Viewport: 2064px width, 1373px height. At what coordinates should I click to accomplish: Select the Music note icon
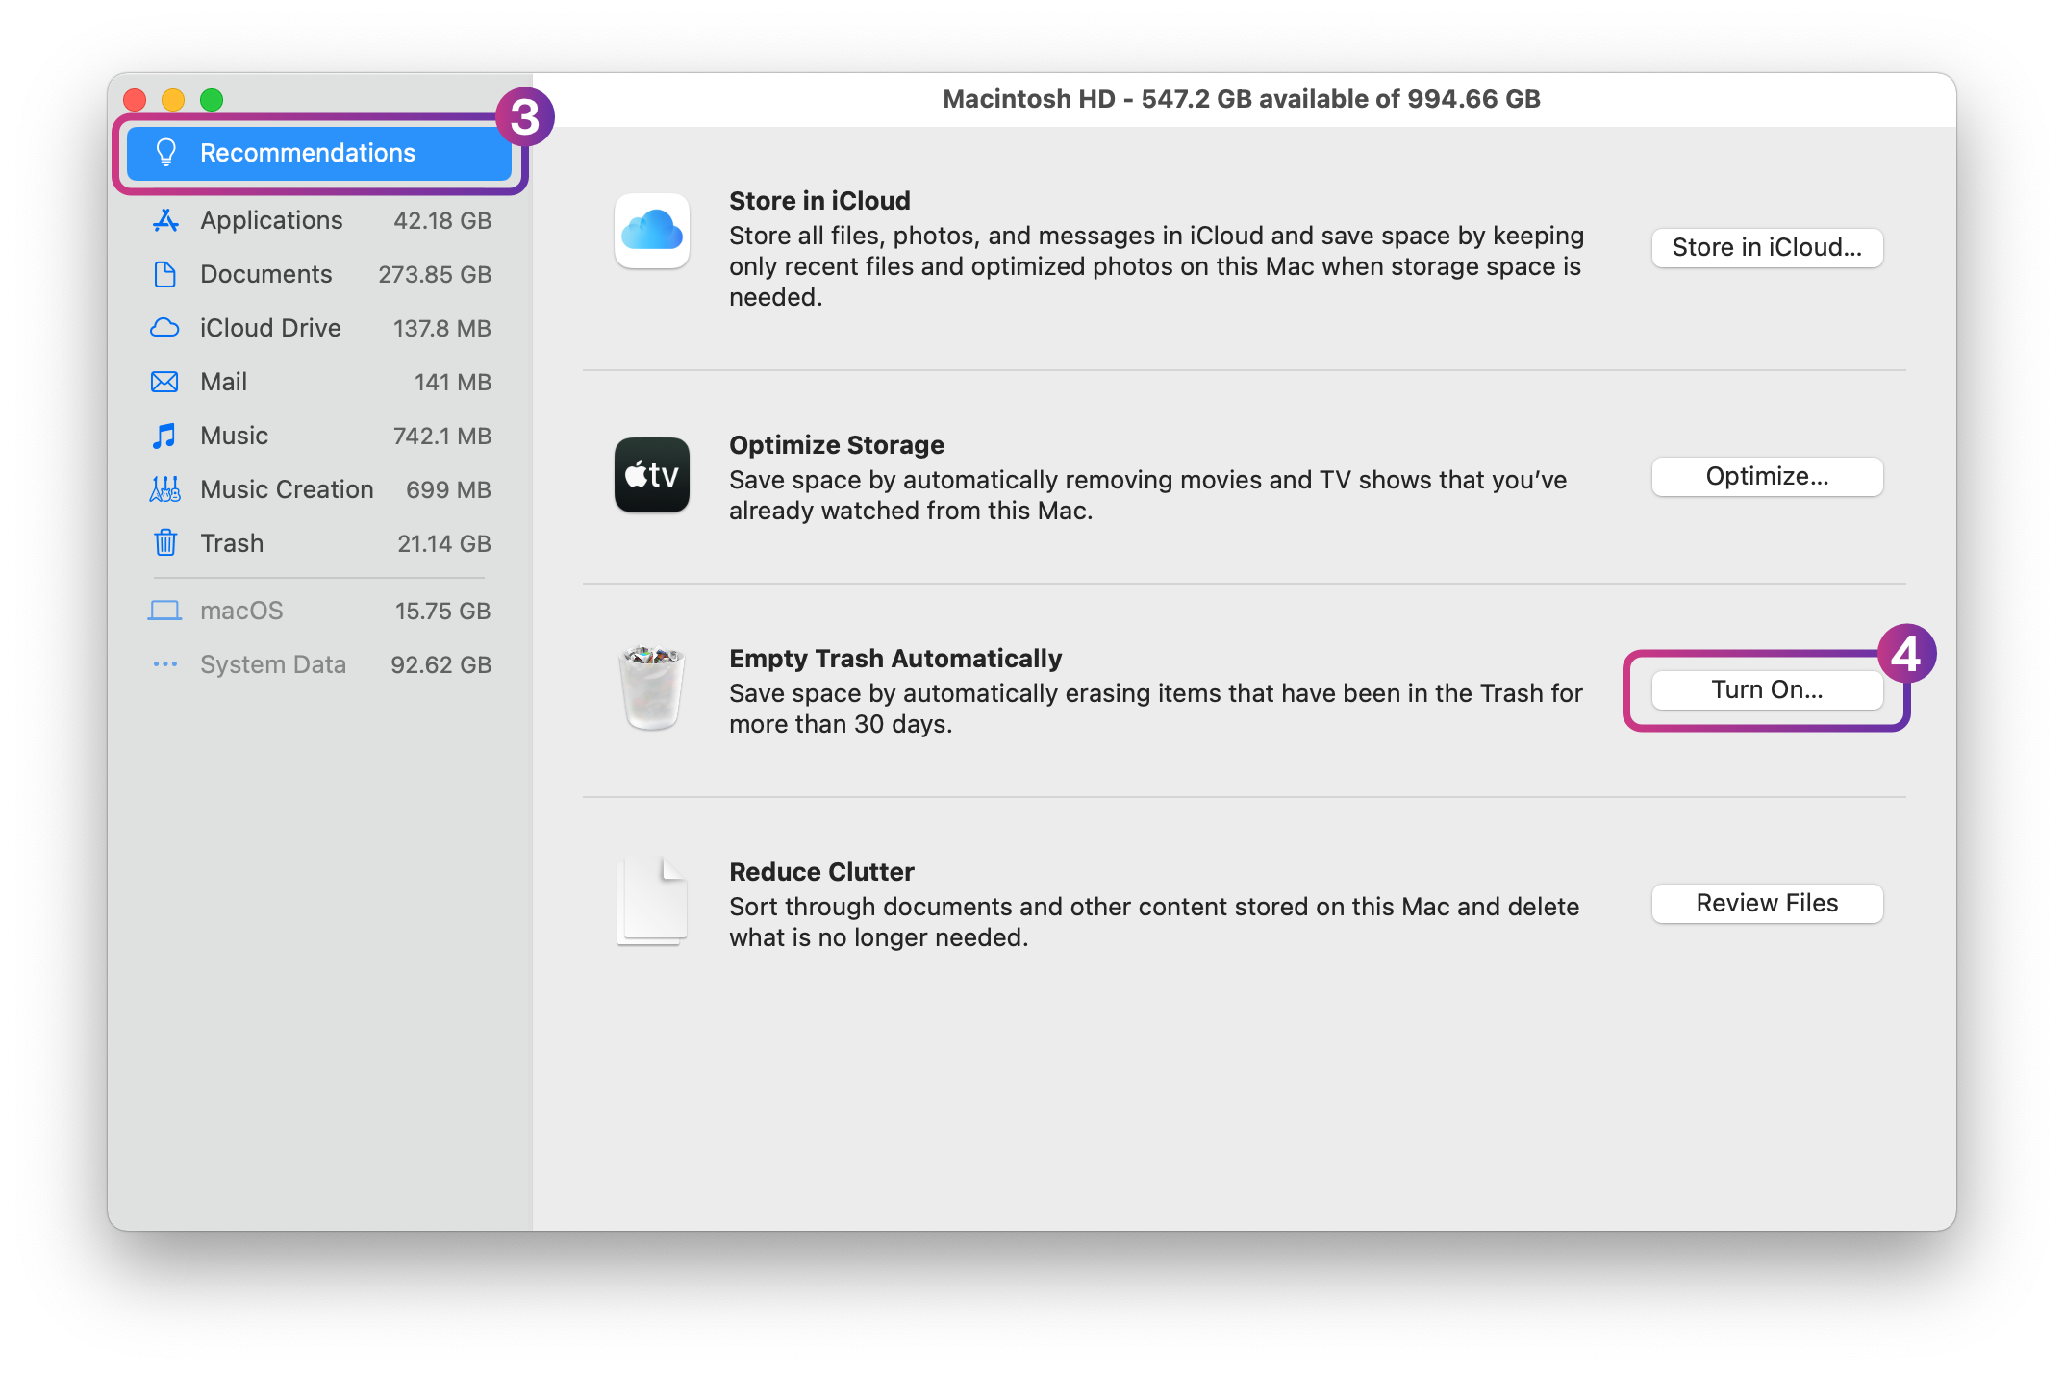(x=165, y=436)
